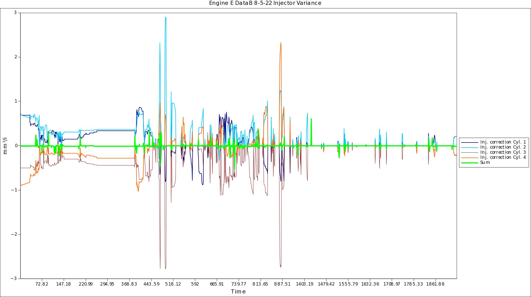
Task: Click orange Cyl. 4 legend line swatch
Action: 470,157
